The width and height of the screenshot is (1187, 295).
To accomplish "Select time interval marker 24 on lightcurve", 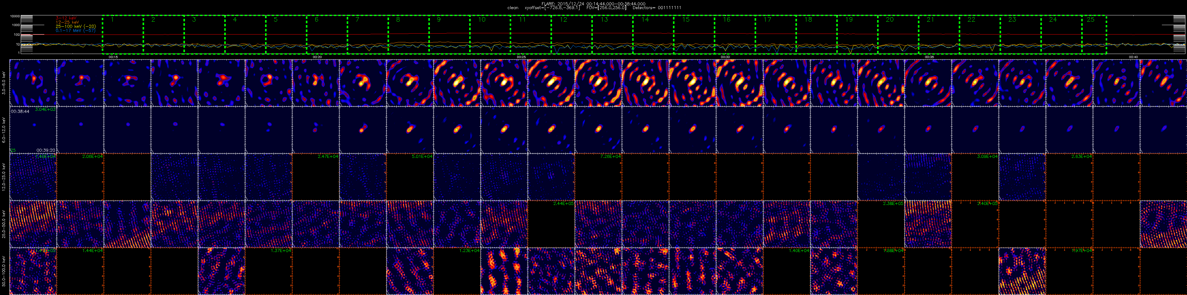I will [1053, 20].
